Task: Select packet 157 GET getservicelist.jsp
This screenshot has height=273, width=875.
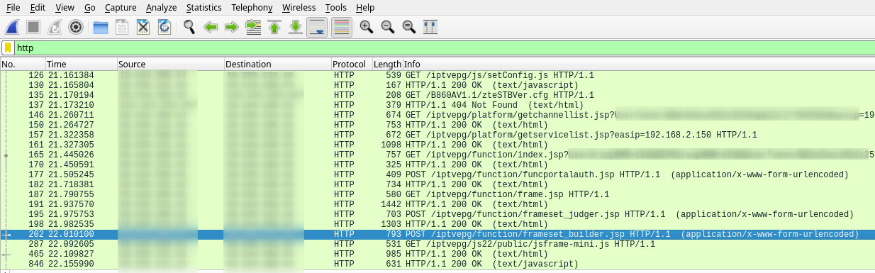Action: 437,135
